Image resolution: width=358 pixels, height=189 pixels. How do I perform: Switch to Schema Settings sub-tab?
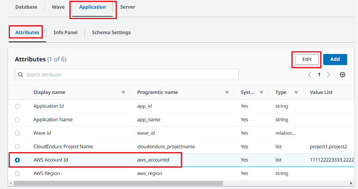[x=111, y=32]
